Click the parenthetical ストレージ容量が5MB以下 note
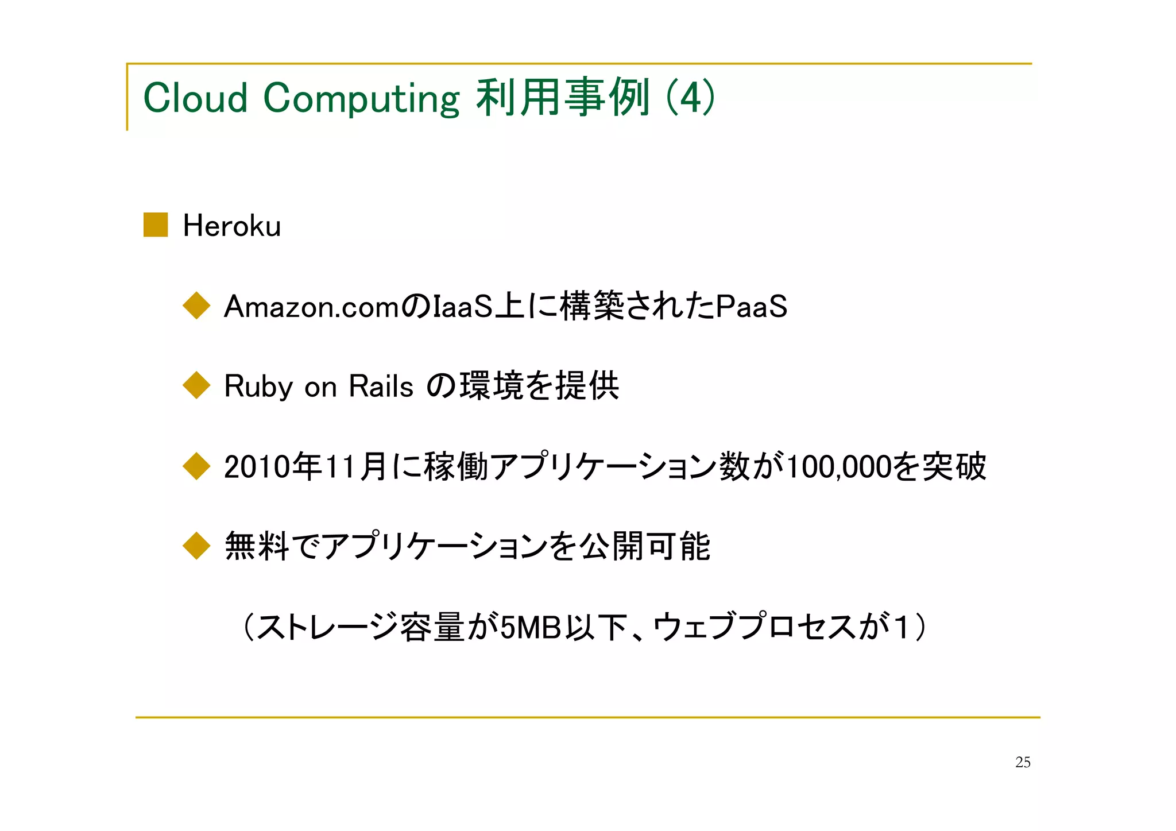Viewport: 1176px width, 831px height. click(x=583, y=627)
